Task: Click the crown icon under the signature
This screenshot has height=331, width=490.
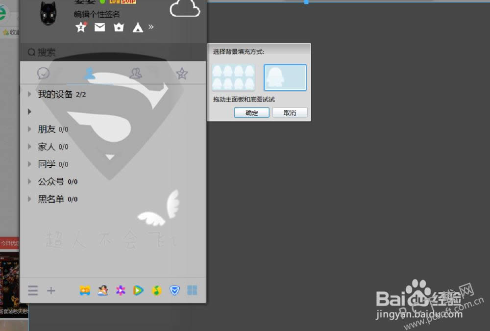Action: (119, 27)
